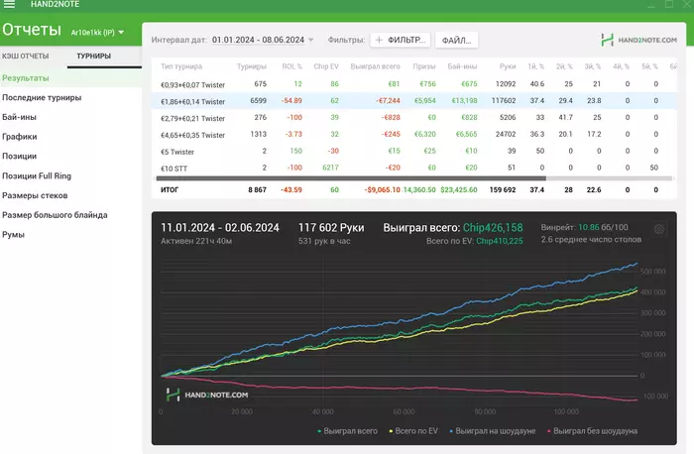The height and width of the screenshot is (454, 694).
Task: Sort by the ROI % column header
Action: click(x=292, y=66)
